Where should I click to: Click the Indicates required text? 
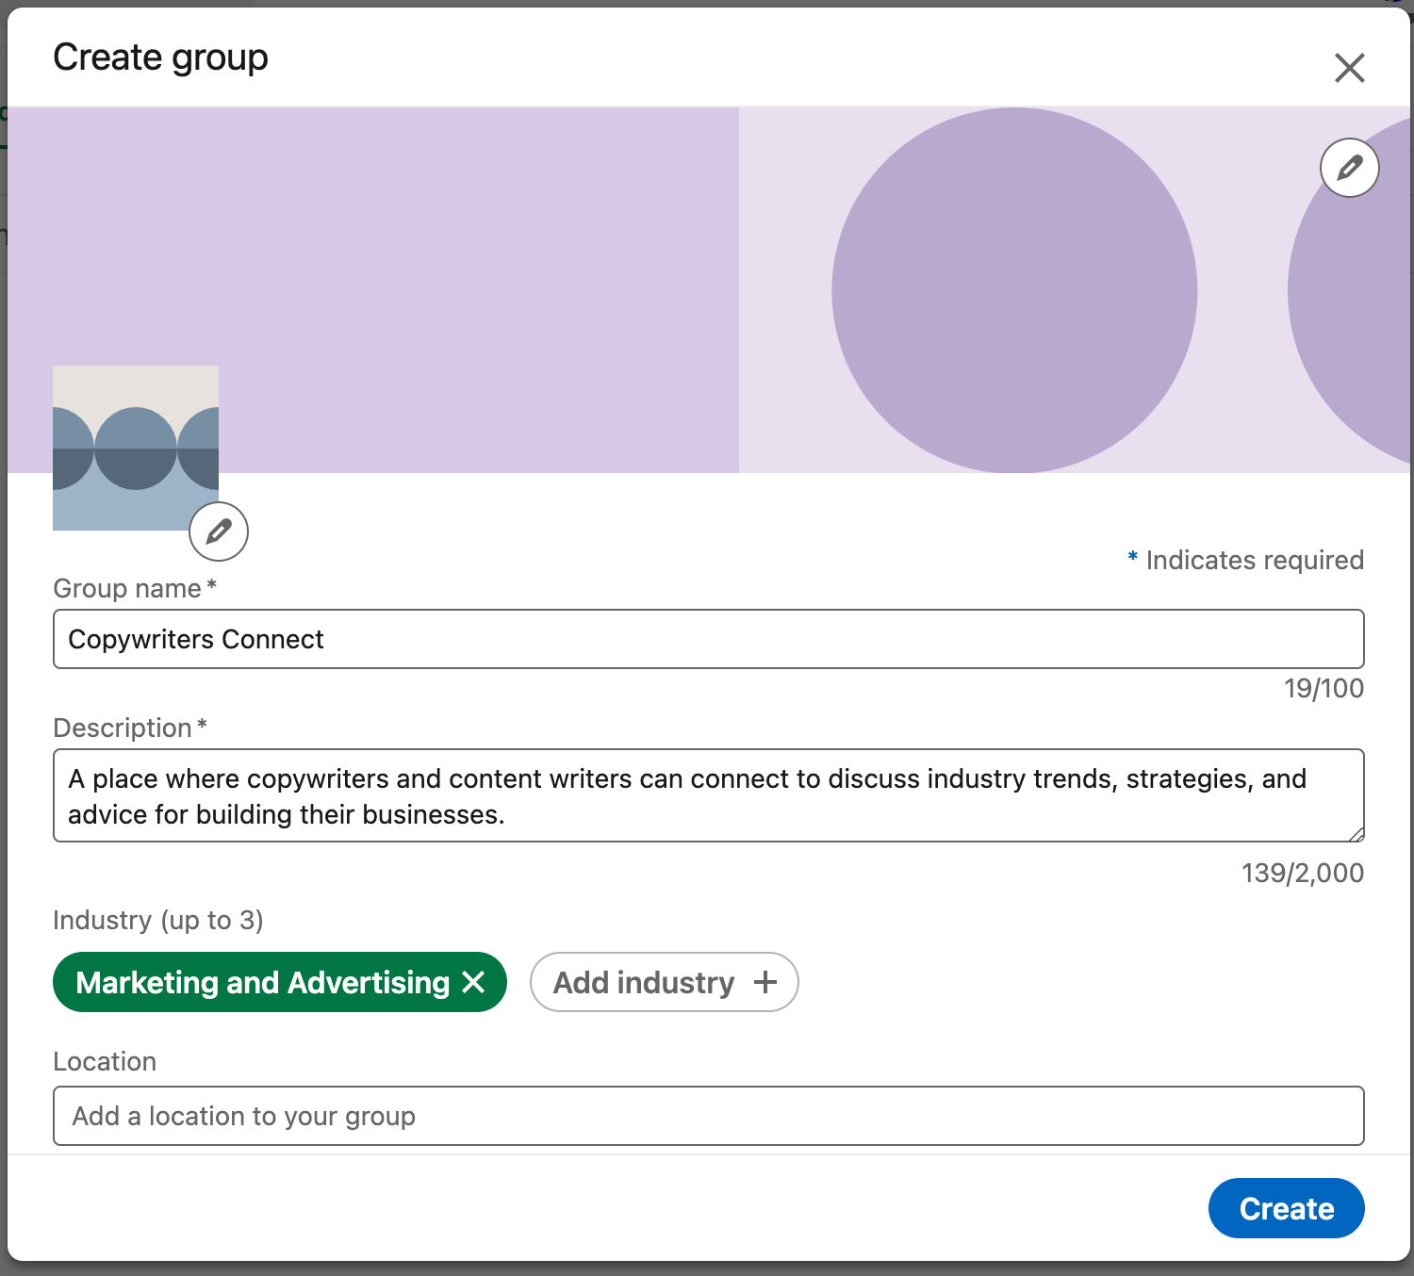[x=1244, y=560]
